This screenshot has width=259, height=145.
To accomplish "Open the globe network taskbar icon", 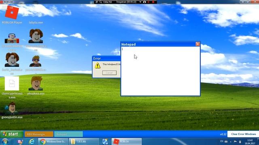I will 105,141.
